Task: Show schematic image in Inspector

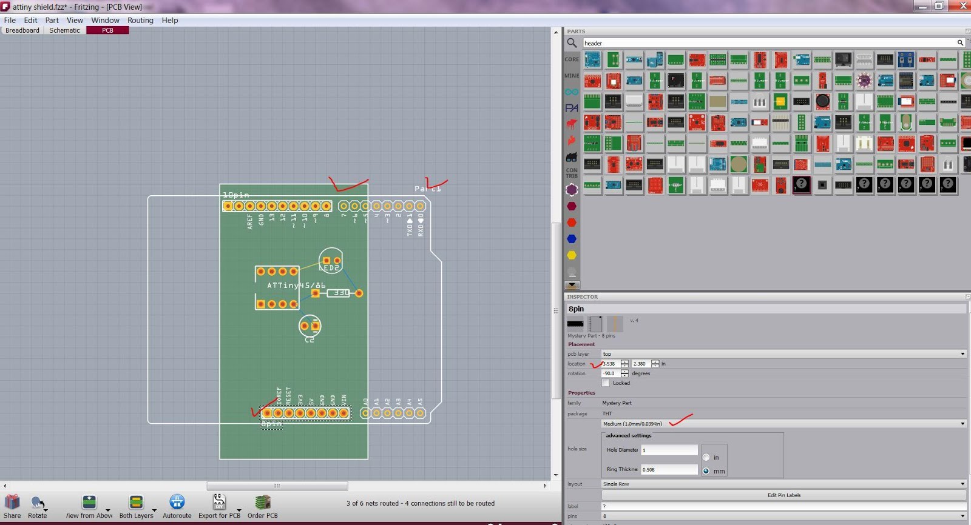Action: tap(595, 324)
